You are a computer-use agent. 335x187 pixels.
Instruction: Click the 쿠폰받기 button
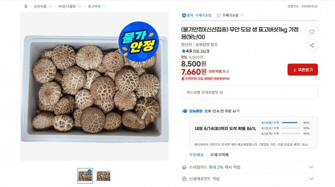[x=303, y=70]
